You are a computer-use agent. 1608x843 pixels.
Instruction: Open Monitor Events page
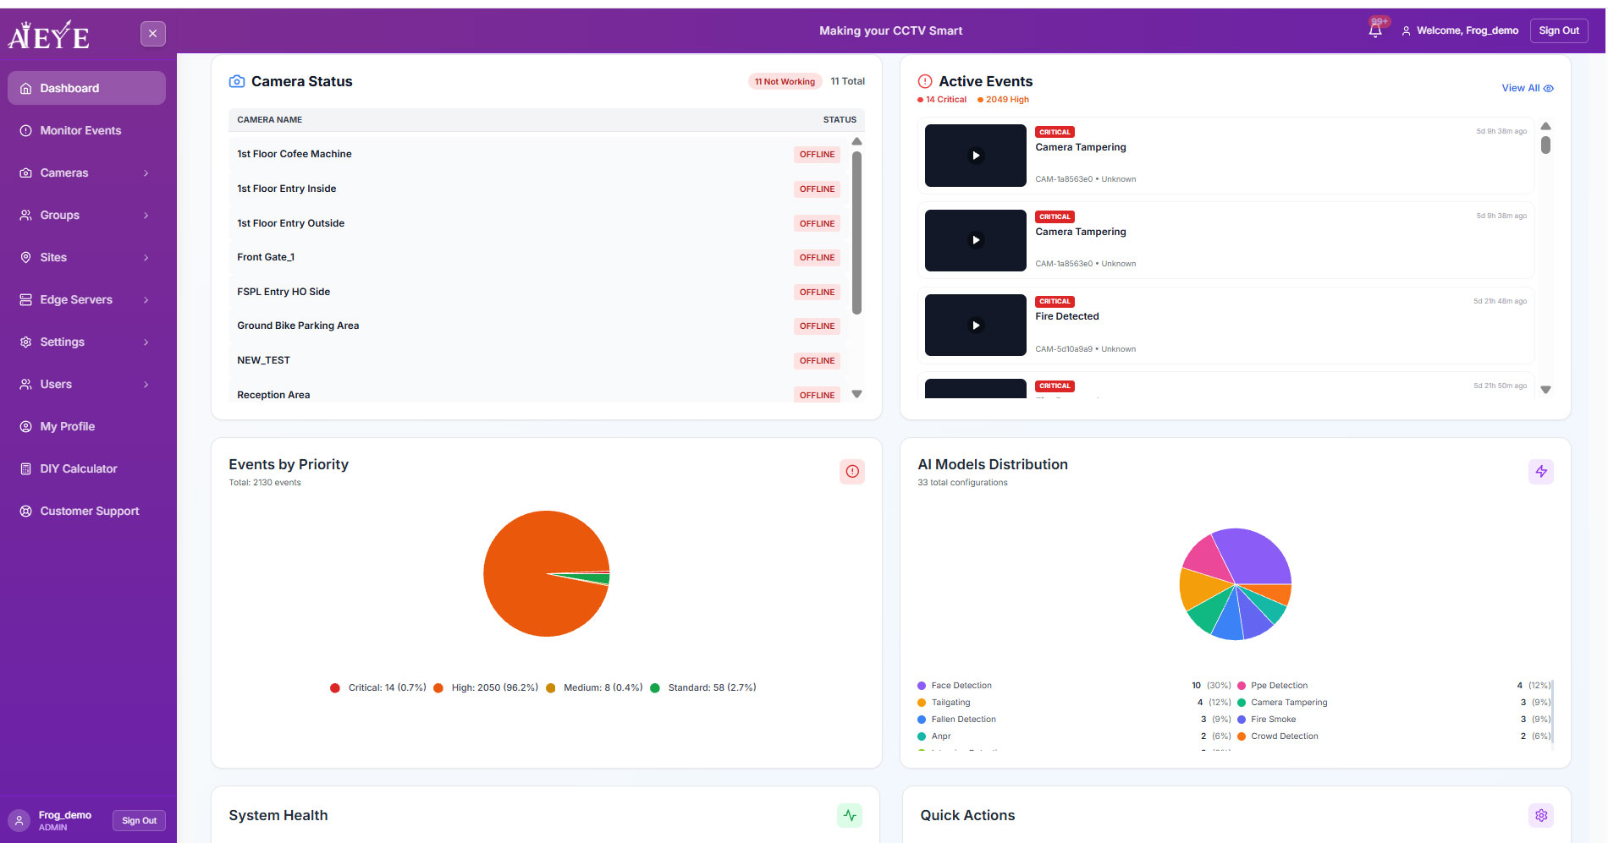click(x=80, y=130)
